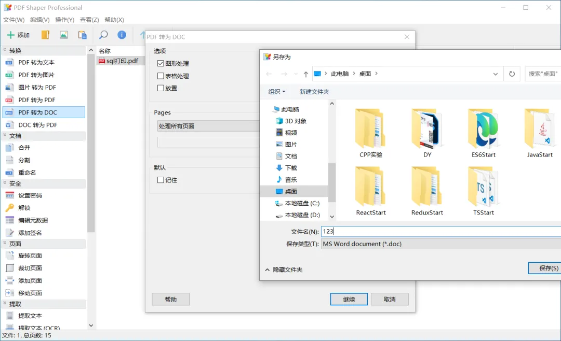Select 下载 in navigation tree
The width and height of the screenshot is (561, 341).
(287, 168)
